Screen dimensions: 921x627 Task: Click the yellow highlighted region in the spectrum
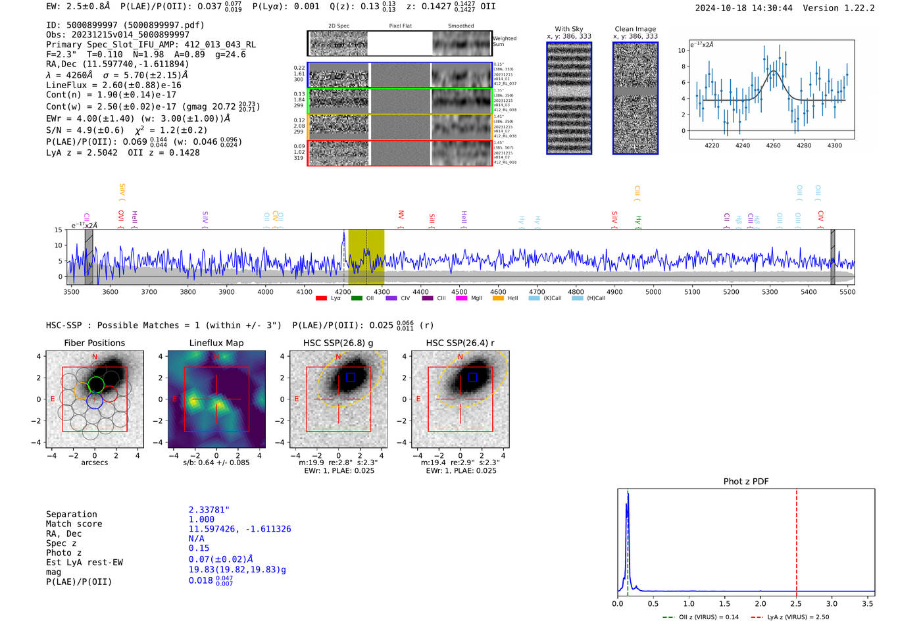click(x=366, y=257)
